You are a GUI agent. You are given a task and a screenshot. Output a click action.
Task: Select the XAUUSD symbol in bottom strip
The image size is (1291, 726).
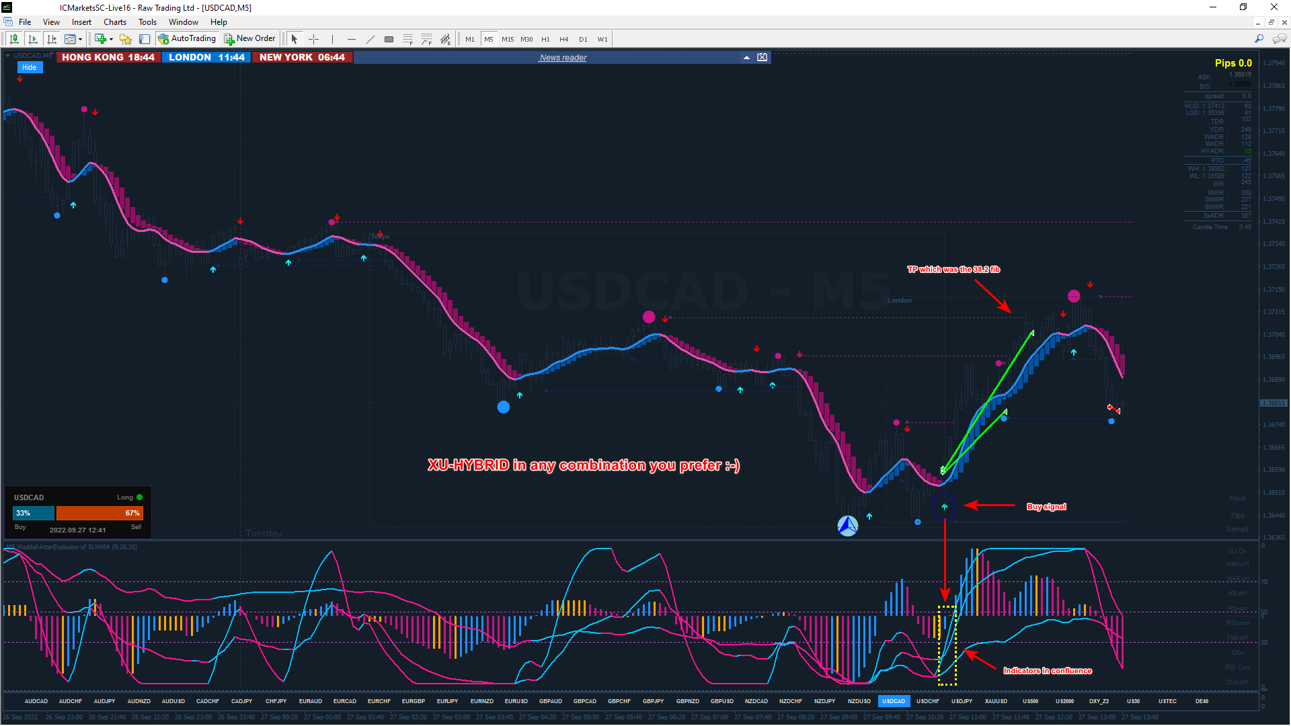pyautogui.click(x=996, y=701)
